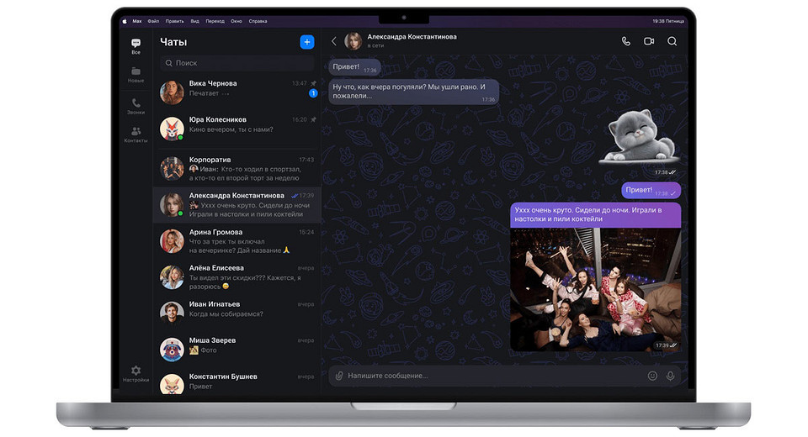This screenshot has width=808, height=437.
Task: Open the Вид menu
Action: 194,21
